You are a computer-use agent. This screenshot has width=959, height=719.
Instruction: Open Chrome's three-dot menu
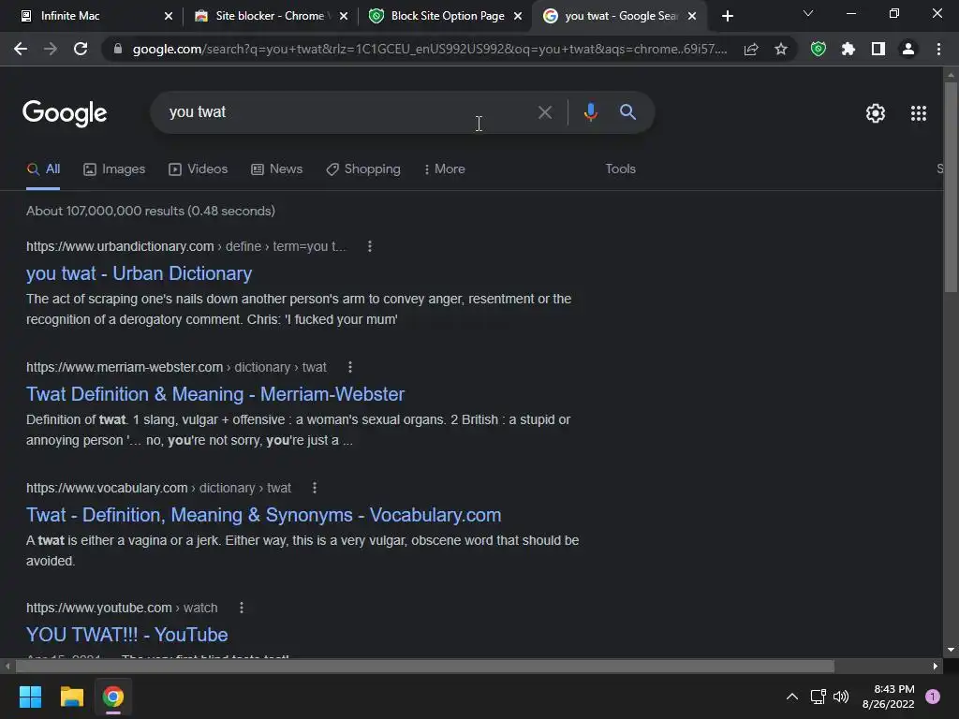(938, 49)
